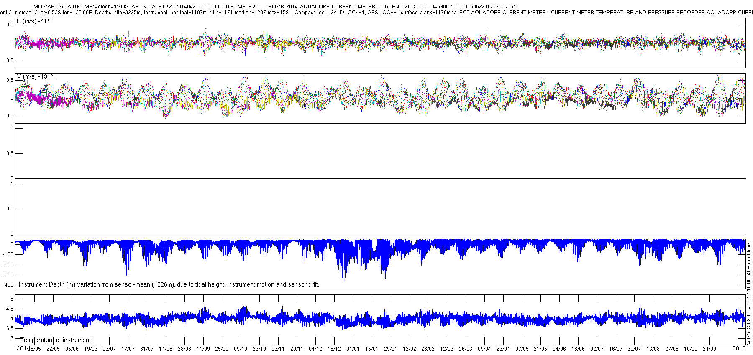This screenshot has height=355, width=753.
Task: Click the '21/05' date tick label
Action: pos(540,349)
